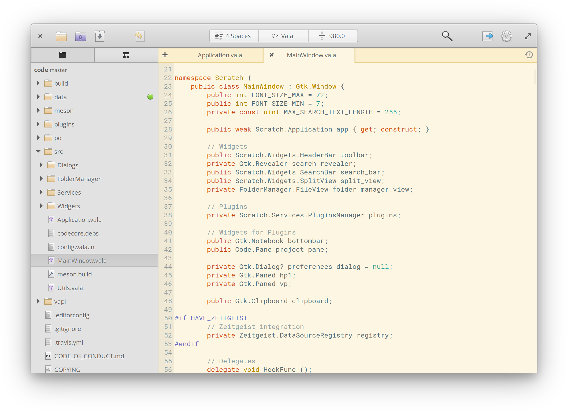Click the fullscreen expand icon
This screenshot has height=411, width=568.
(x=529, y=36)
